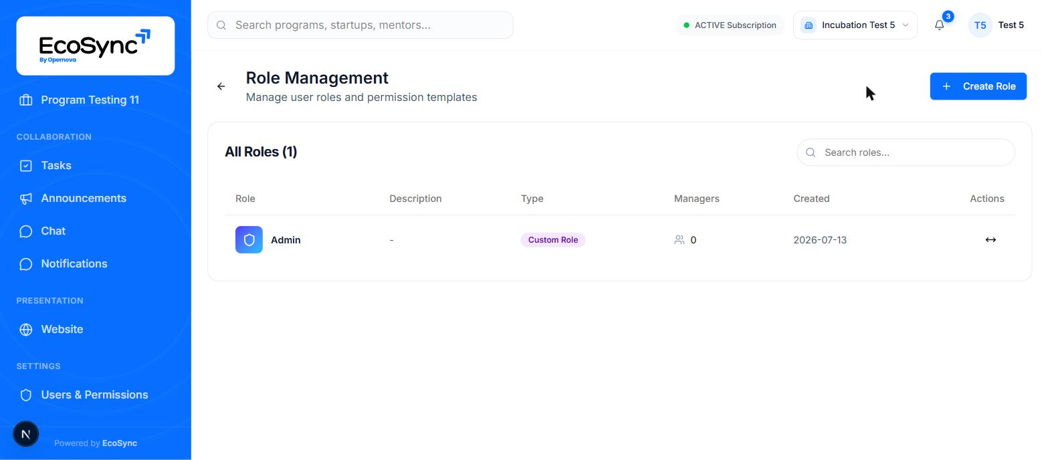The image size is (1042, 460).
Task: Click the Admin role name
Action: [286, 240]
